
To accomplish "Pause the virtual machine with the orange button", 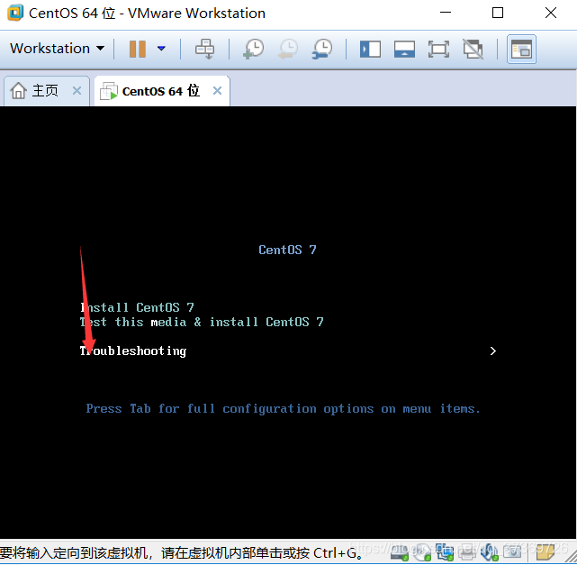I will pos(138,49).
